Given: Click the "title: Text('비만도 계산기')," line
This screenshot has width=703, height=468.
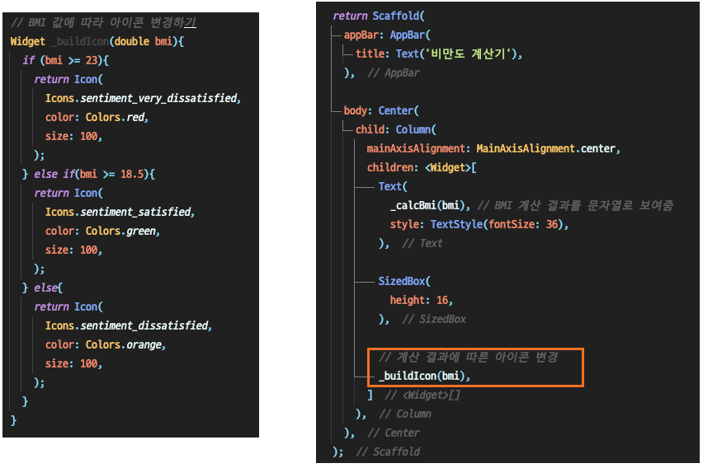Looking at the screenshot, I should tap(439, 54).
